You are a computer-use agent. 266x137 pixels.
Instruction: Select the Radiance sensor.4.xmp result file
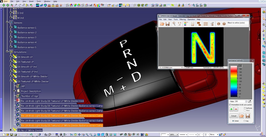62,121
